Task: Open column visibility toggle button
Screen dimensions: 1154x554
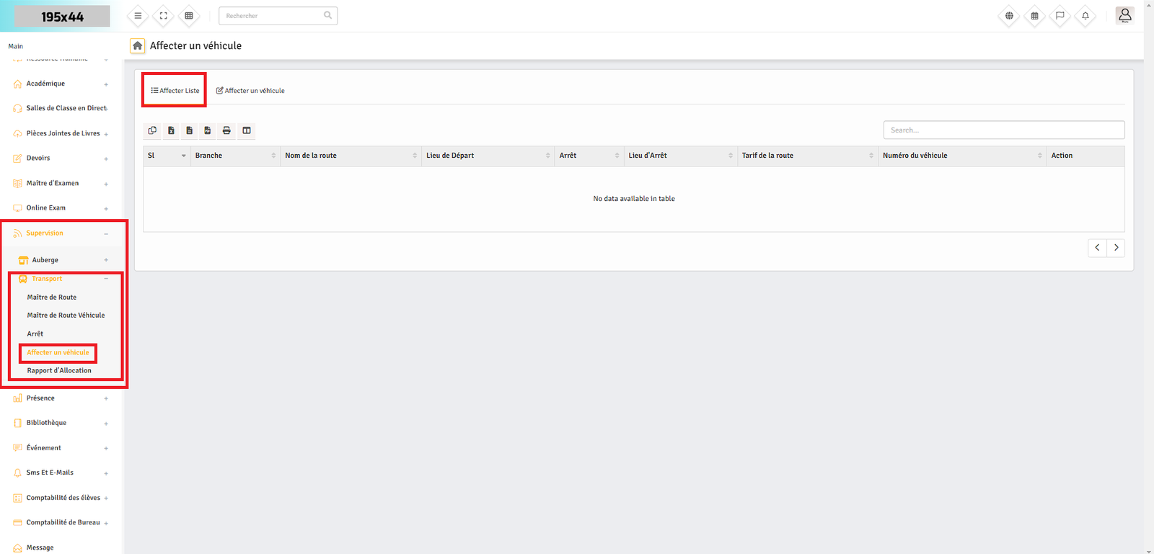Action: tap(247, 130)
